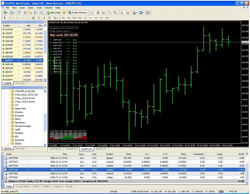Open the Data Window via crosshair-circle icon
The width and height of the screenshot is (250, 194).
[25, 12]
